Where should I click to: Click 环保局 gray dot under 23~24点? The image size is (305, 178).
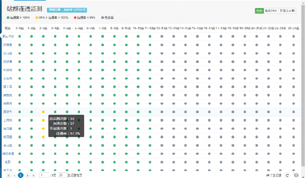click(x=294, y=45)
